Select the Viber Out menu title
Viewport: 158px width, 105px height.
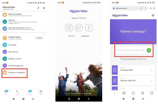pyautogui.click(x=12, y=20)
